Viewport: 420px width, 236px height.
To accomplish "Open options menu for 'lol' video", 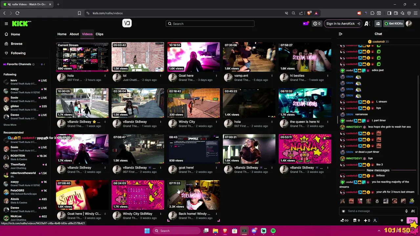I will (x=160, y=76).
